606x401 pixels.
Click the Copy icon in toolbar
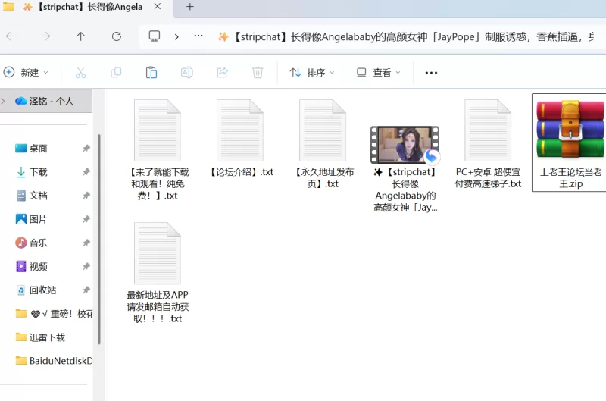tap(116, 73)
